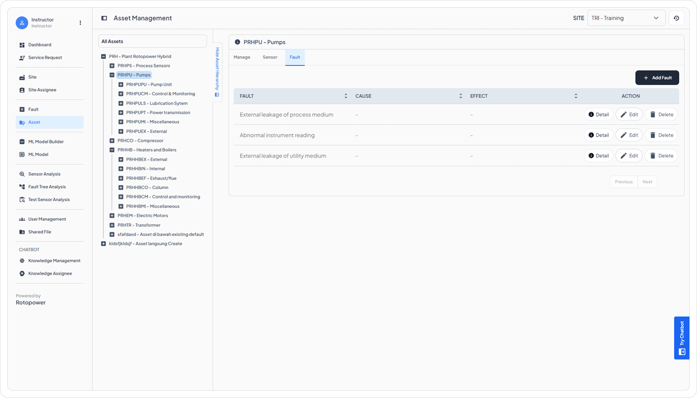Edit External leakage of utility medium fault
The width and height of the screenshot is (697, 398).
pyautogui.click(x=629, y=156)
